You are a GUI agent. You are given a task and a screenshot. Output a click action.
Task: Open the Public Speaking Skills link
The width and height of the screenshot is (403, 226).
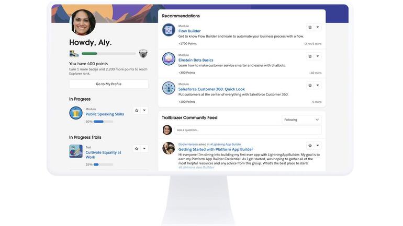105,114
